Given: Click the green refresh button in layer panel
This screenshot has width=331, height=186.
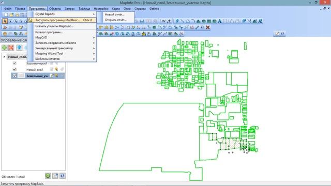Looking at the screenshot, I should 48,176.
